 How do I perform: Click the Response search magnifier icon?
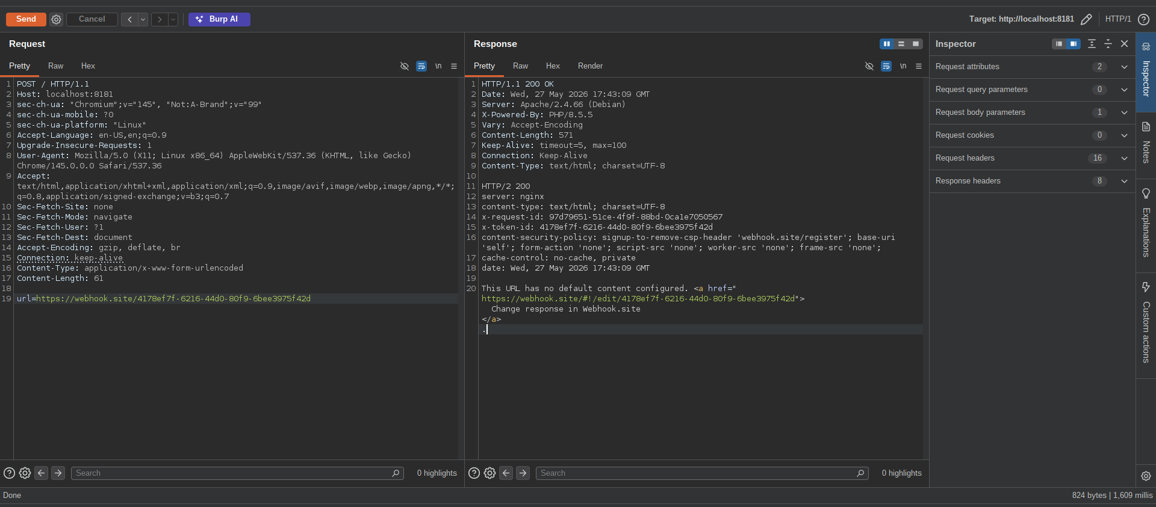click(x=860, y=473)
